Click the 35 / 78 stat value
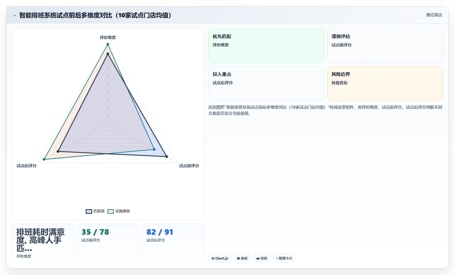This screenshot has width=455, height=275. tap(95, 232)
